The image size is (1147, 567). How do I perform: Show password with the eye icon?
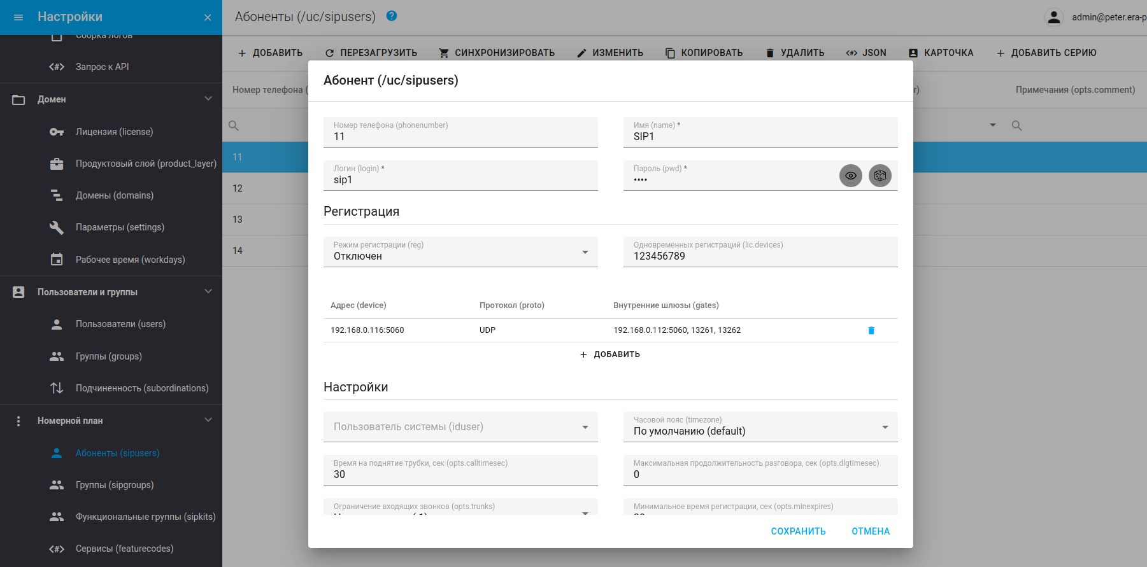850,176
